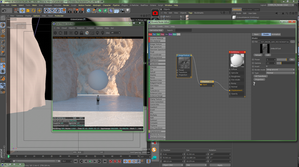This screenshot has width=299, height=167.
Task: Open the File option arrow in Shader panel
Action: (x=259, y=42)
